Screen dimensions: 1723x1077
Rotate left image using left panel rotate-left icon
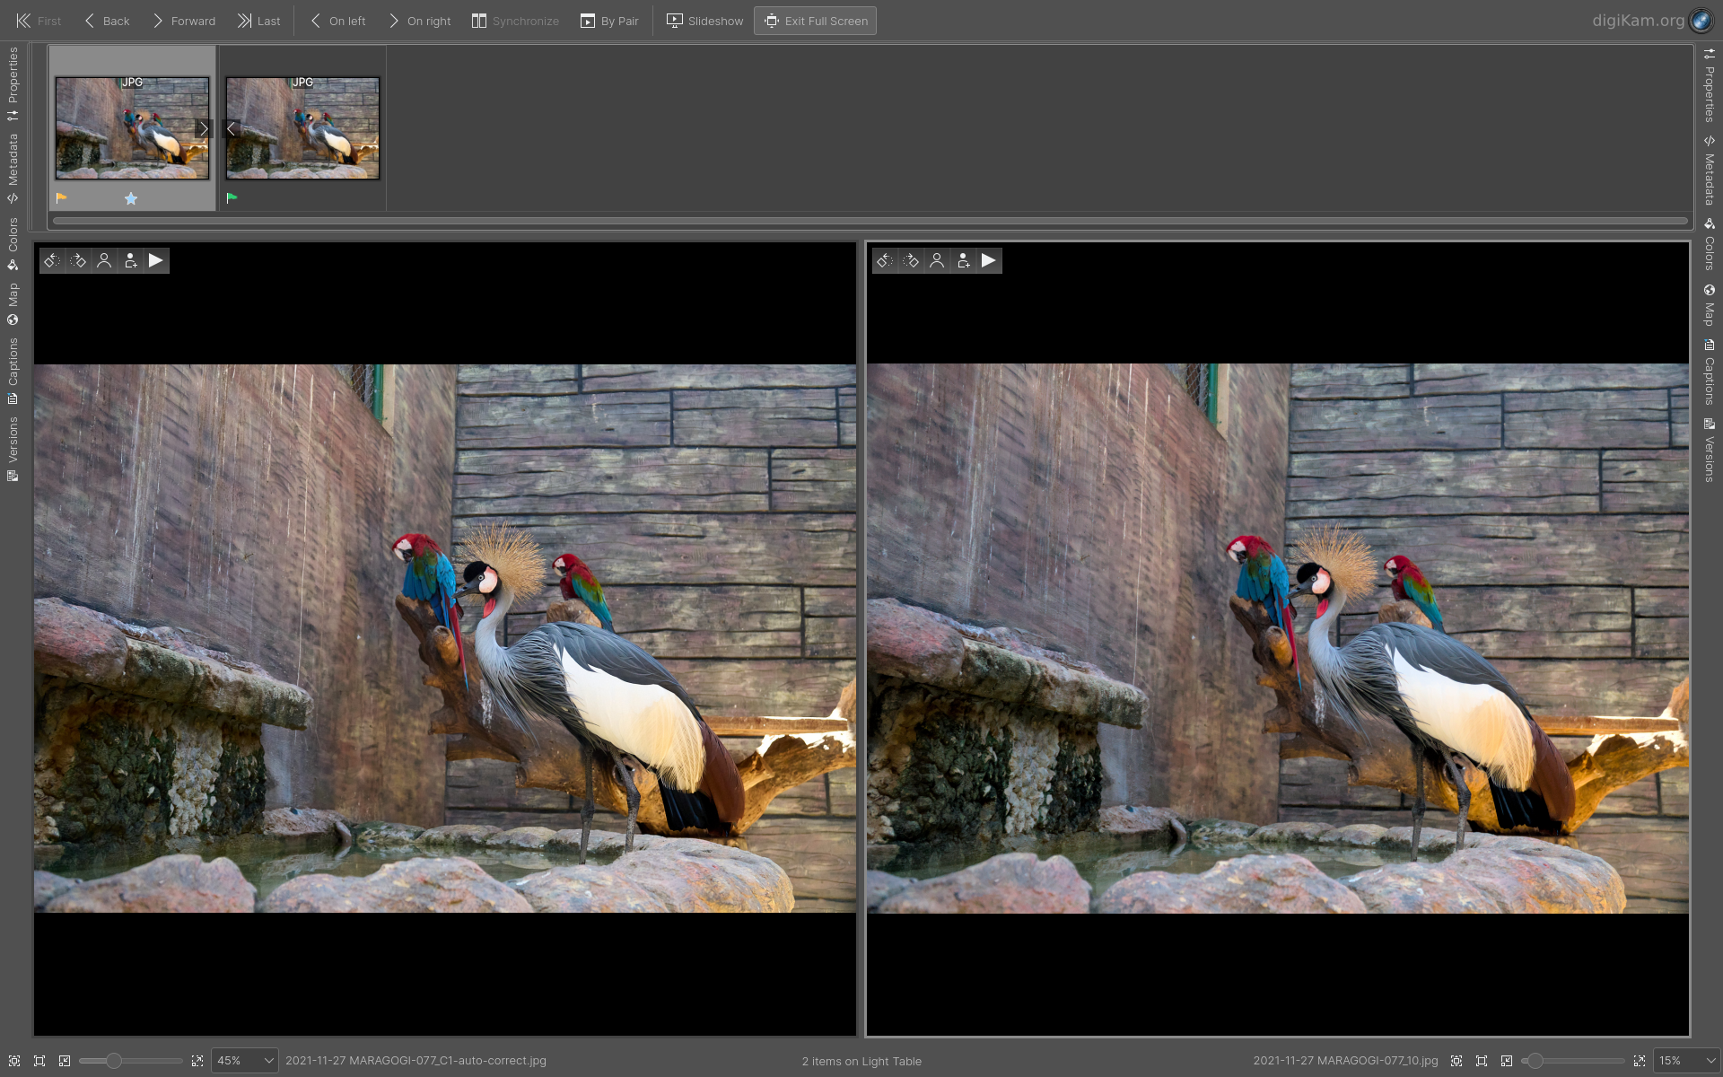click(x=52, y=260)
